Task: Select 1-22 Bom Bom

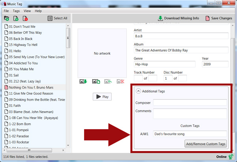Action: pyautogui.click(x=20, y=124)
